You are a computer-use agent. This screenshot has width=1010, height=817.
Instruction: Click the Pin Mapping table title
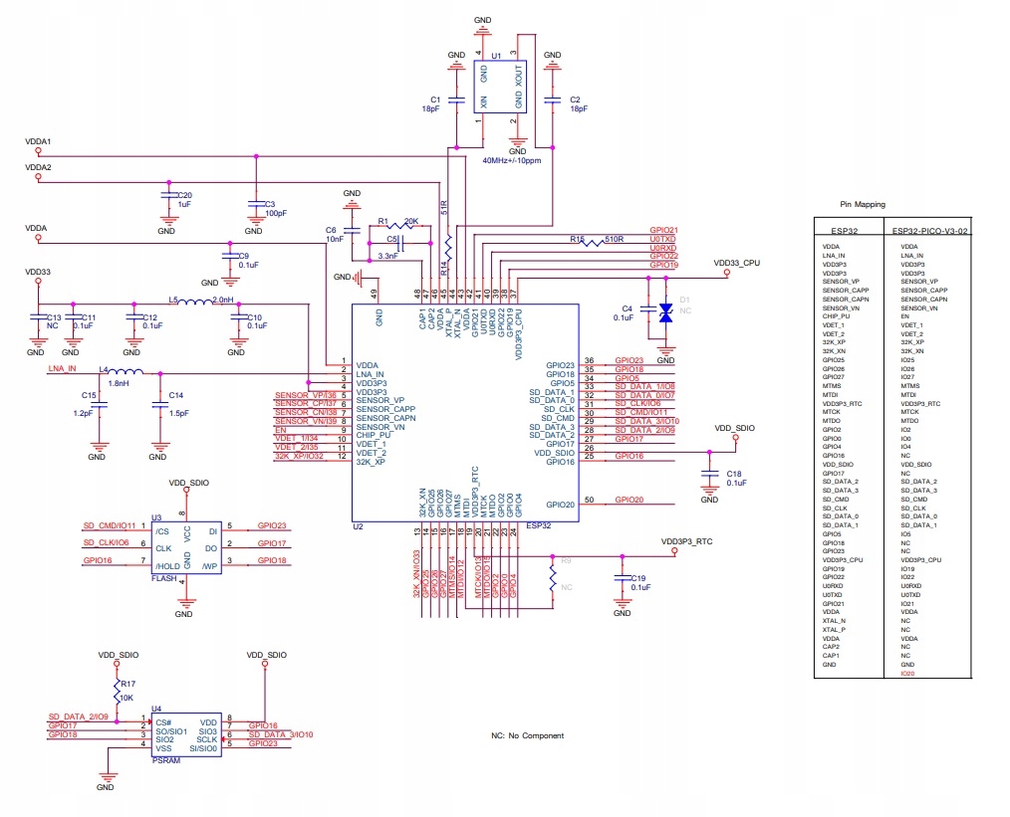(x=863, y=204)
